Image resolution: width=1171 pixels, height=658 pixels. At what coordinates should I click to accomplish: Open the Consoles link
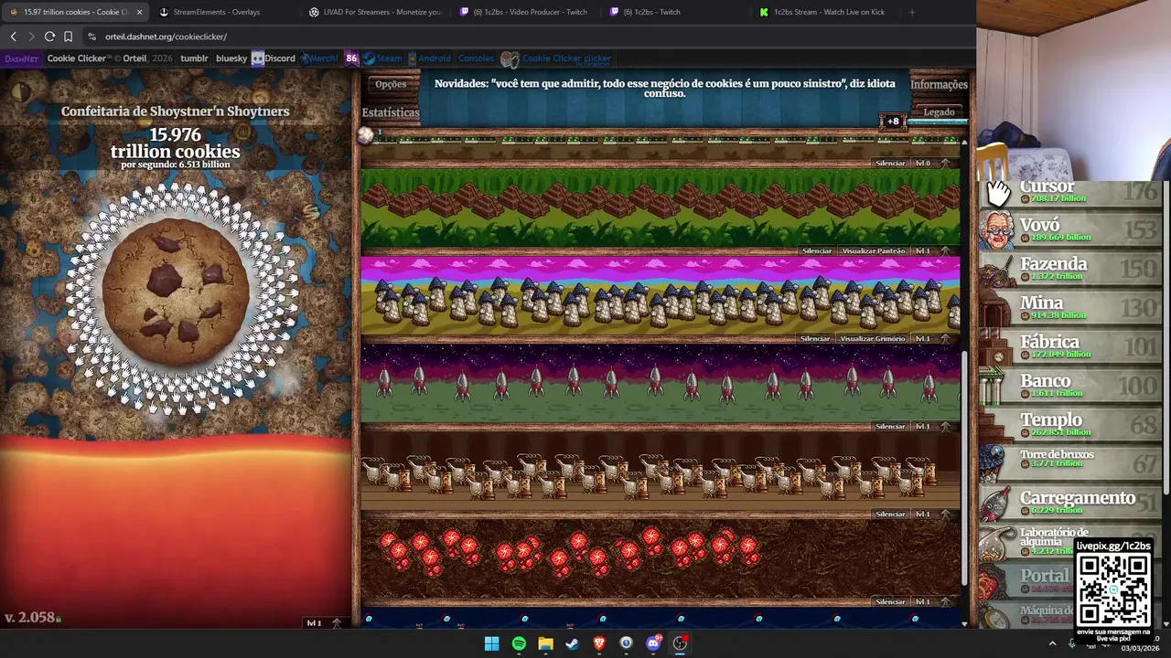pos(476,58)
